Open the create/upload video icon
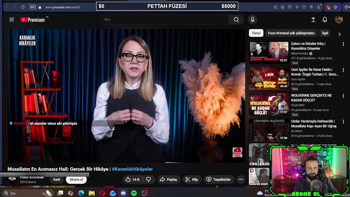 [313, 19]
